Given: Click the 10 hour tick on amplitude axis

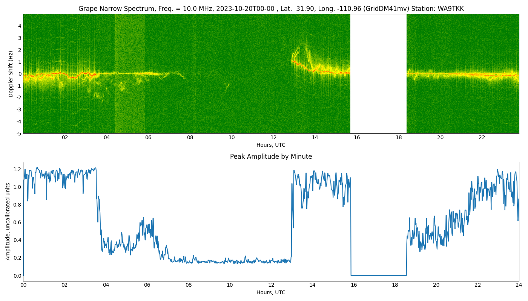Looking at the screenshot, I should [230, 285].
